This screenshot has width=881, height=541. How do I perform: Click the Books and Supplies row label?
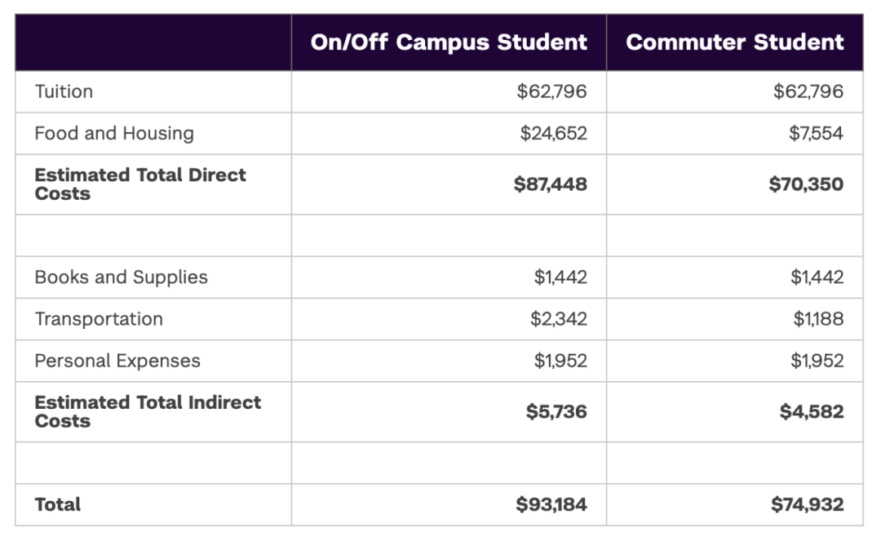[x=121, y=277]
